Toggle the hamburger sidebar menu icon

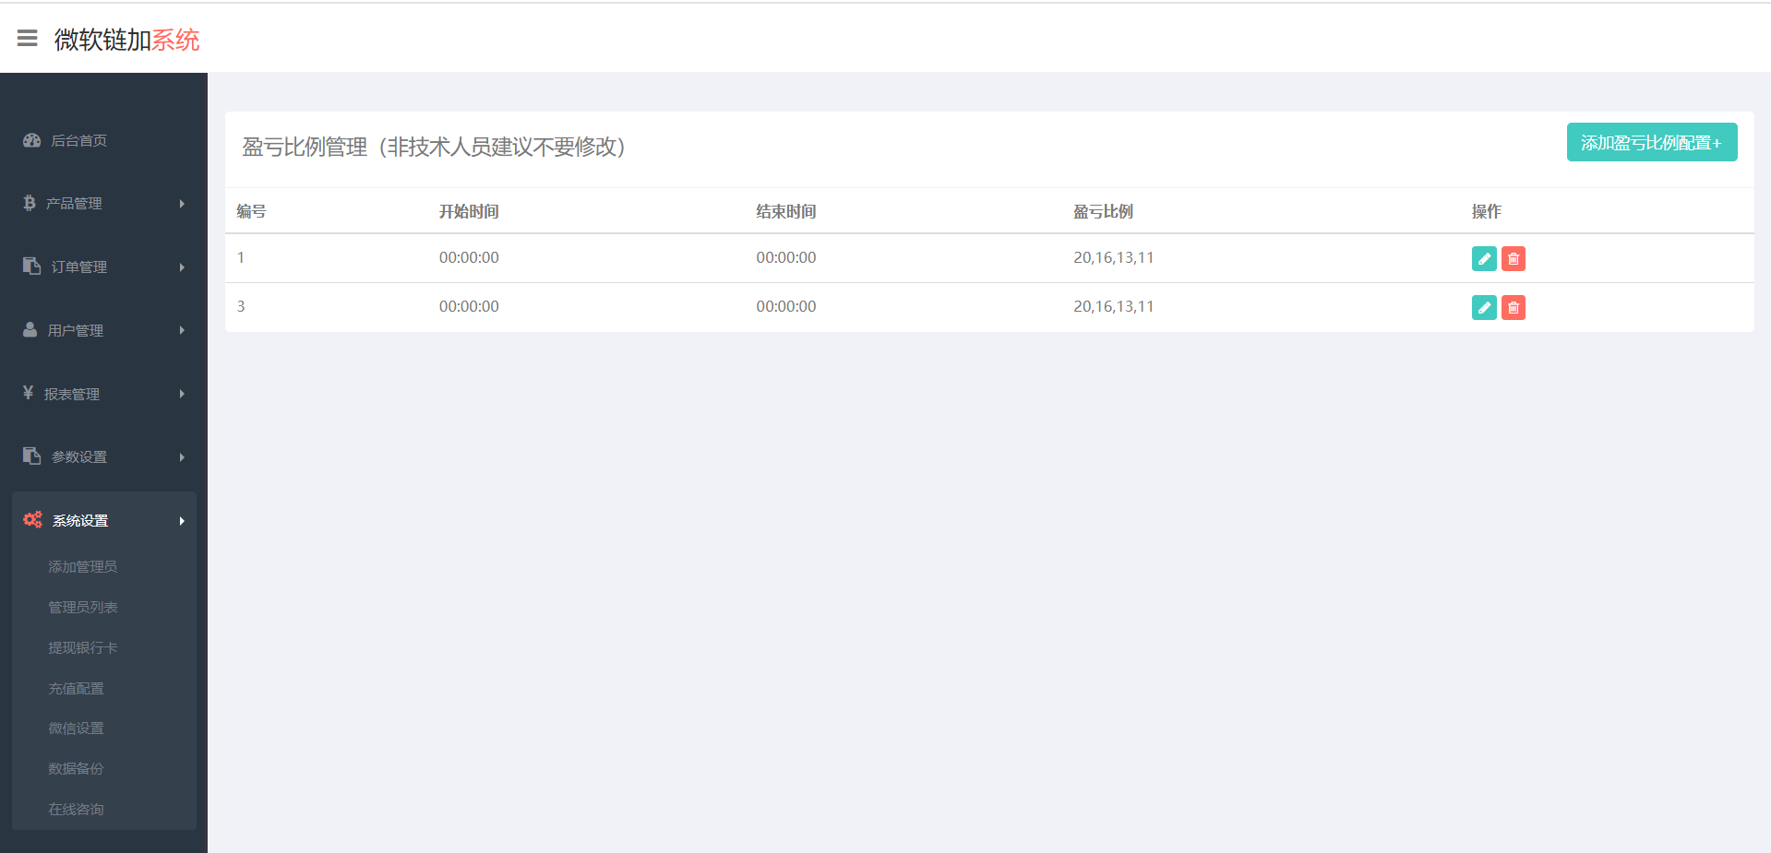[x=28, y=39]
